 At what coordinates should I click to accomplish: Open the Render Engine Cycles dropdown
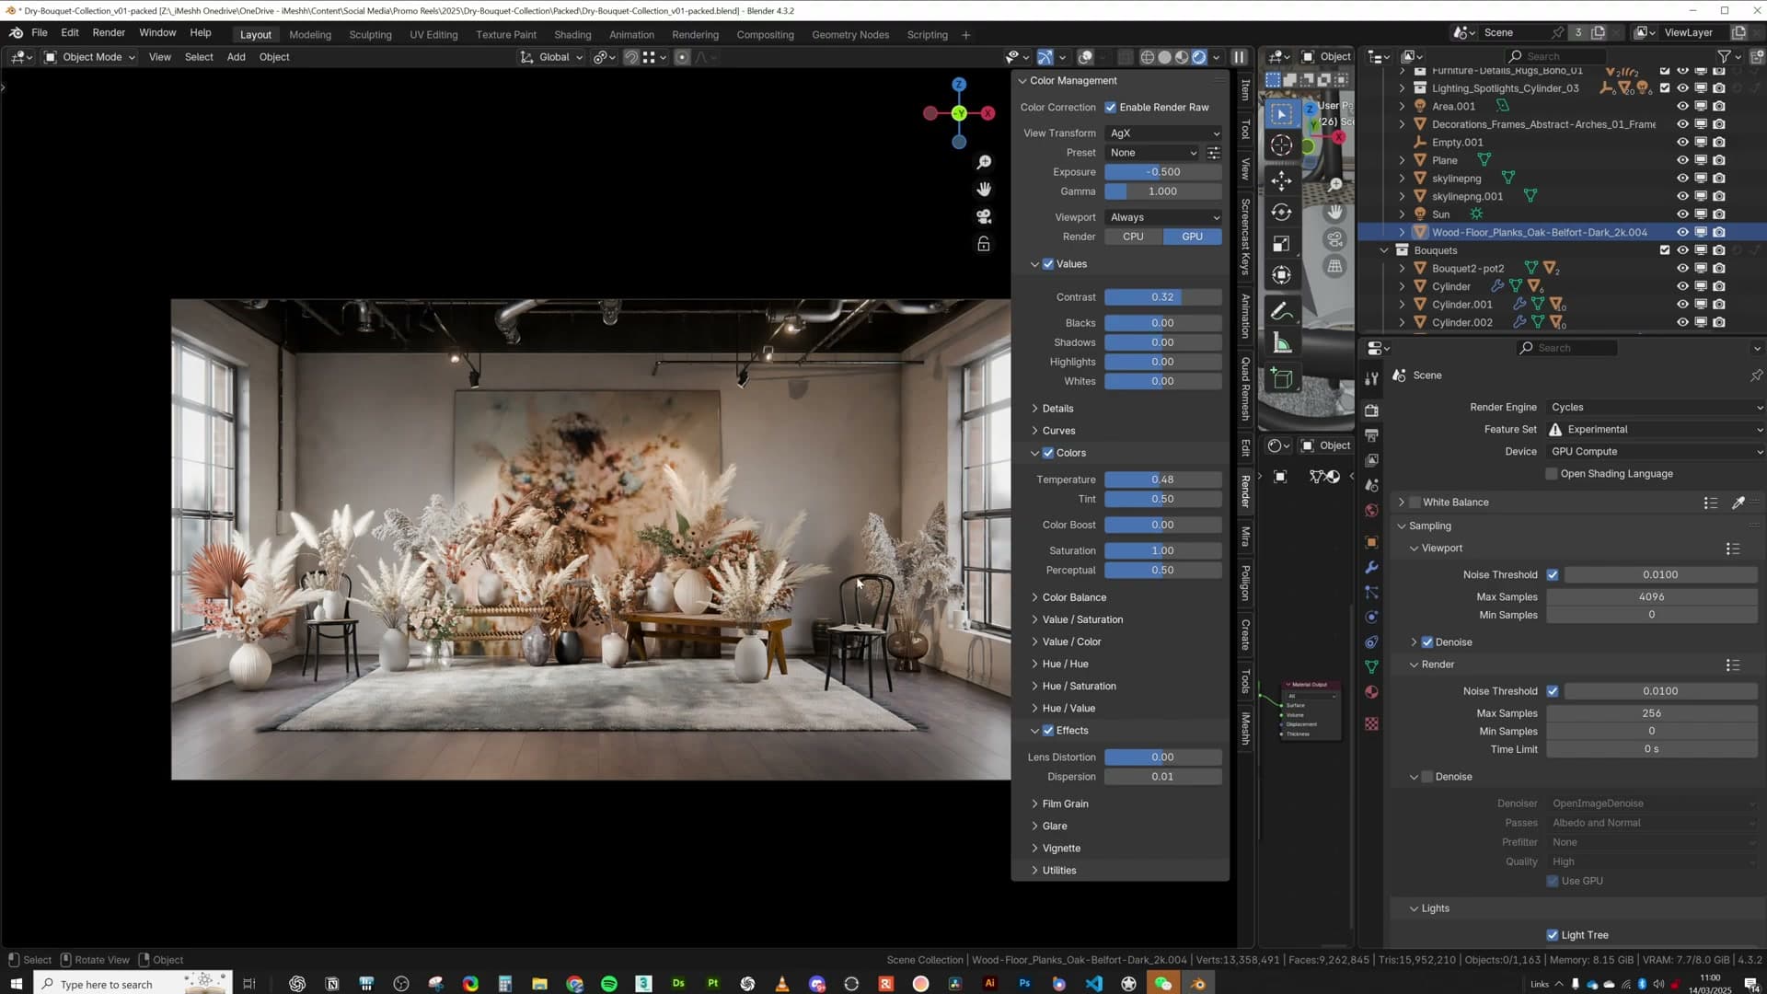tap(1656, 408)
